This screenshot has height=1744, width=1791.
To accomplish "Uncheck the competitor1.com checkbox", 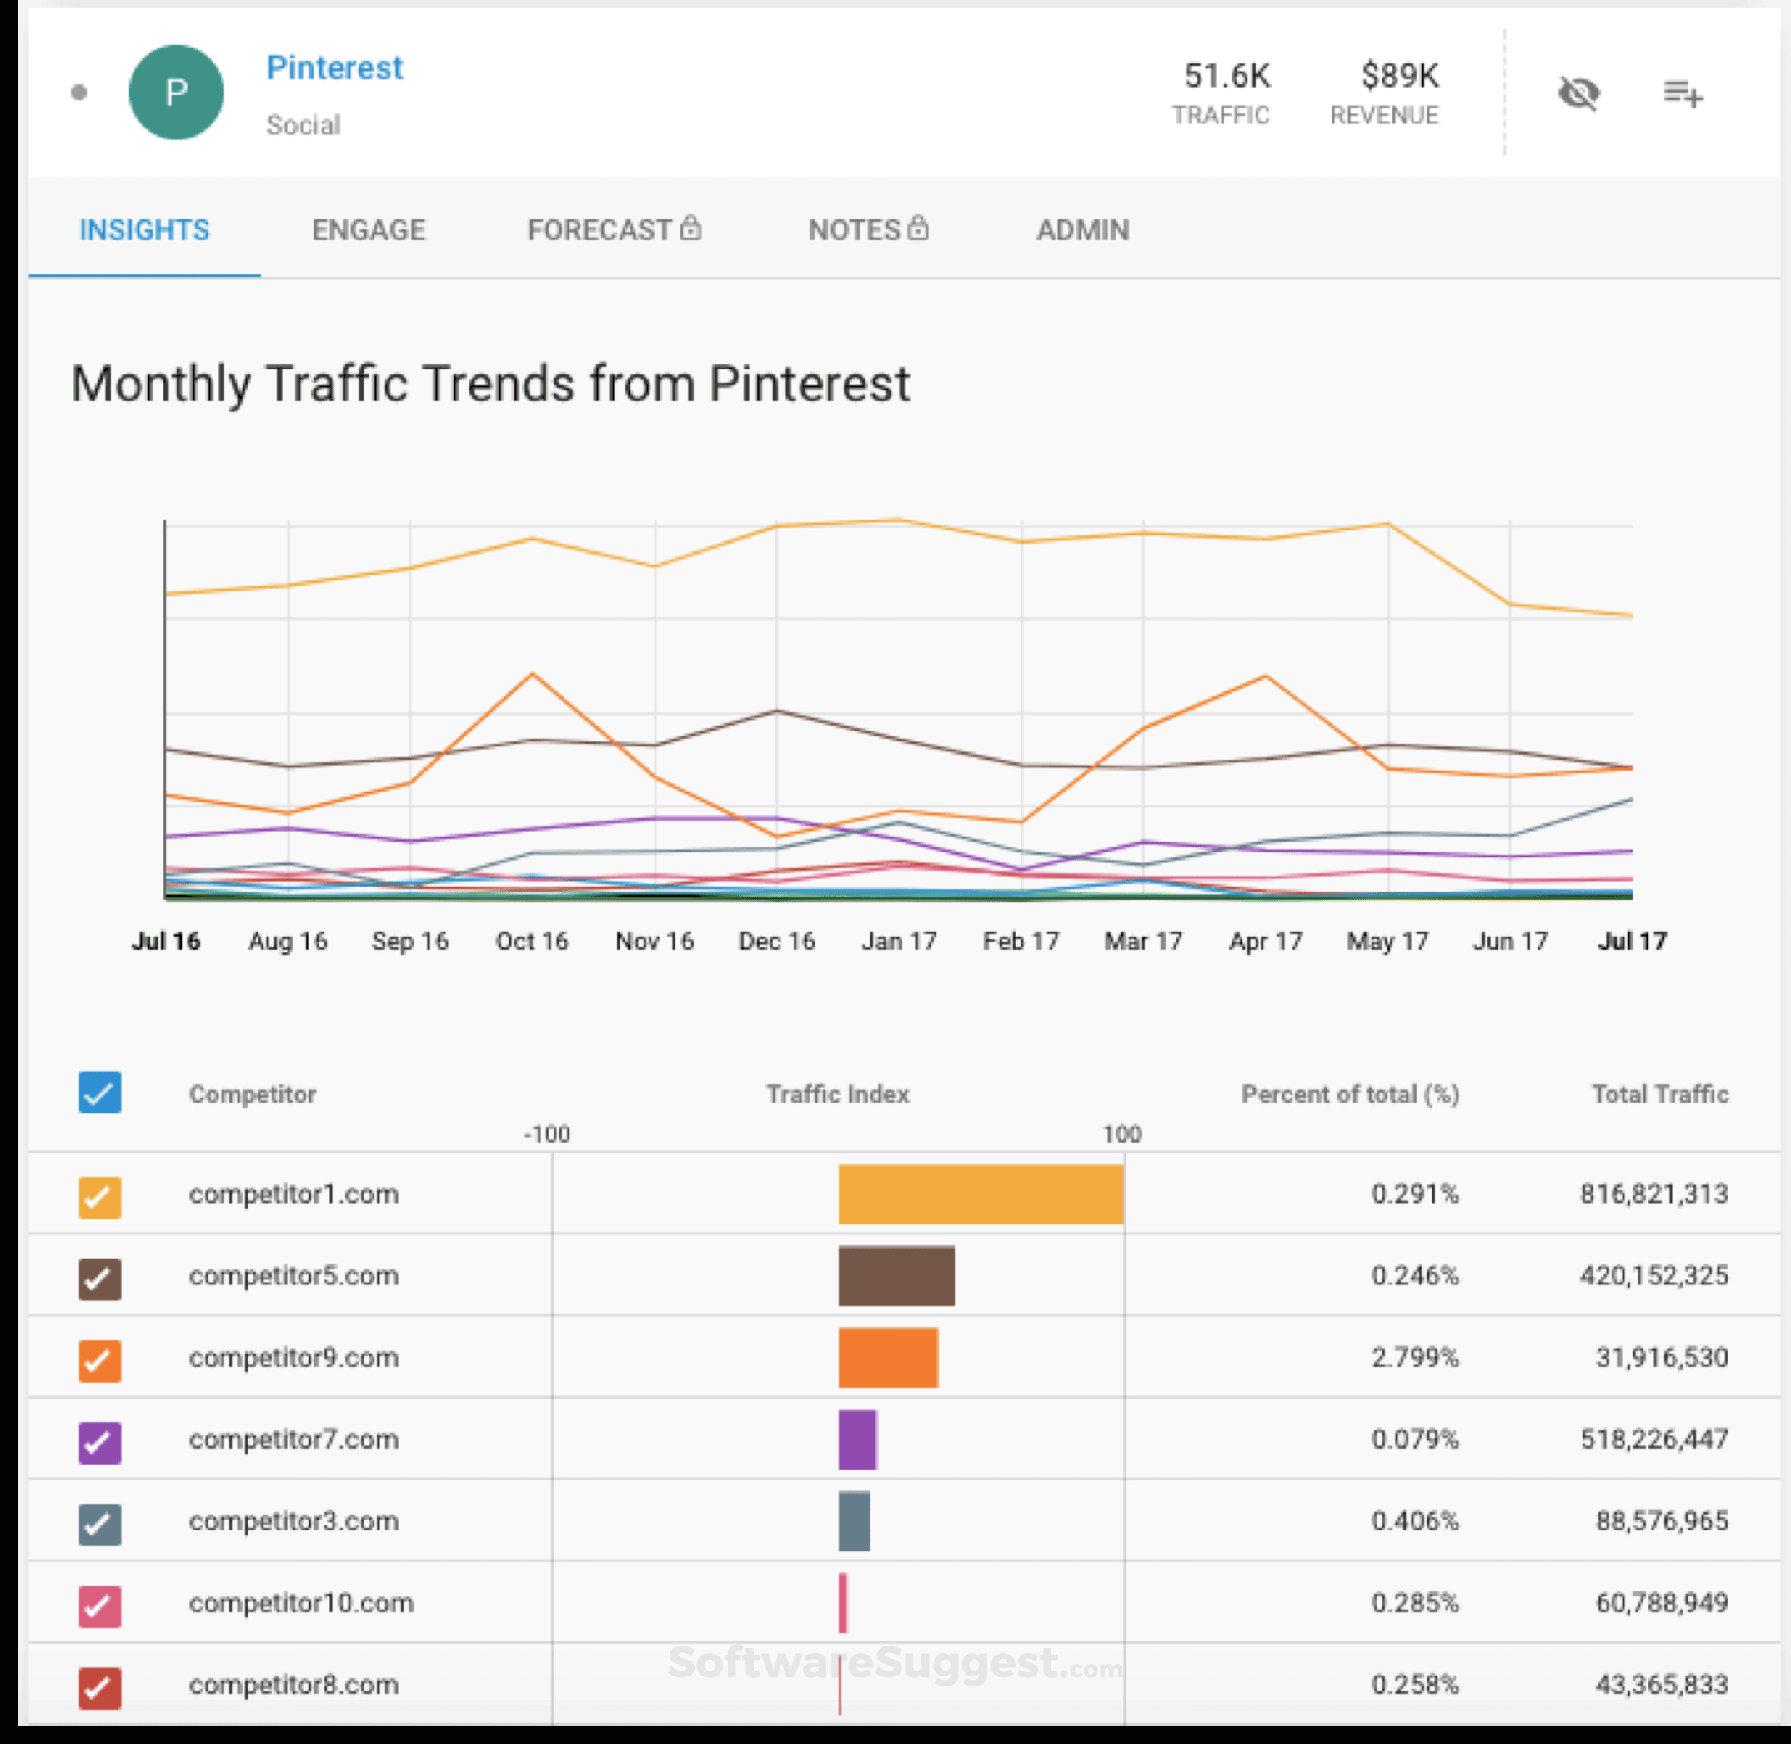I will [100, 1196].
